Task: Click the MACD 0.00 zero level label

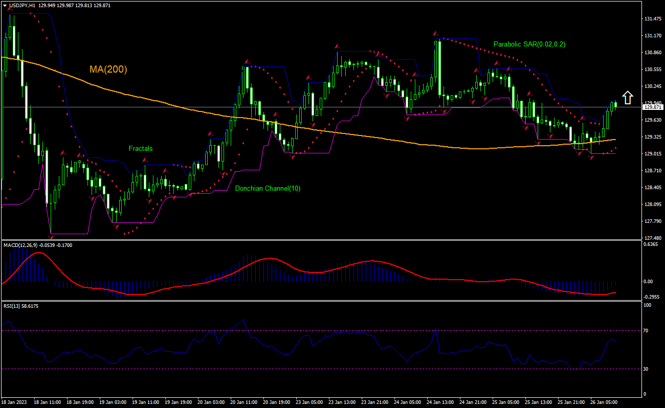Action: (648, 282)
